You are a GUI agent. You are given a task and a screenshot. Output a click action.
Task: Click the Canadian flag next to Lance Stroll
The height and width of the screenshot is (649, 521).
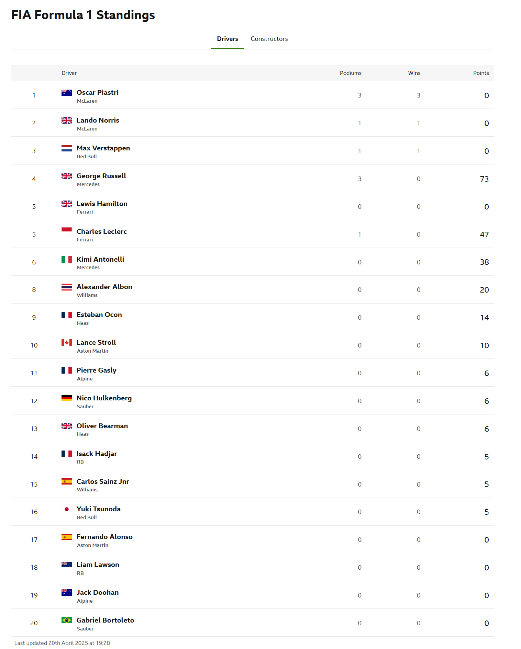coord(67,342)
